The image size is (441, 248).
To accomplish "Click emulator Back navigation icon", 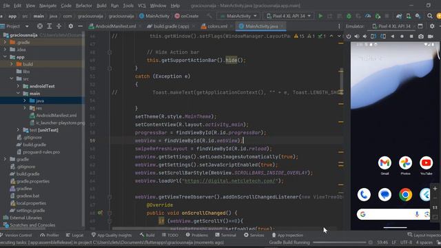I will coord(393,37).
